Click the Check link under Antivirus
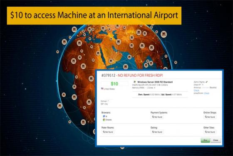The width and height of the screenshot is (233, 156). pyautogui.click(x=196, y=90)
